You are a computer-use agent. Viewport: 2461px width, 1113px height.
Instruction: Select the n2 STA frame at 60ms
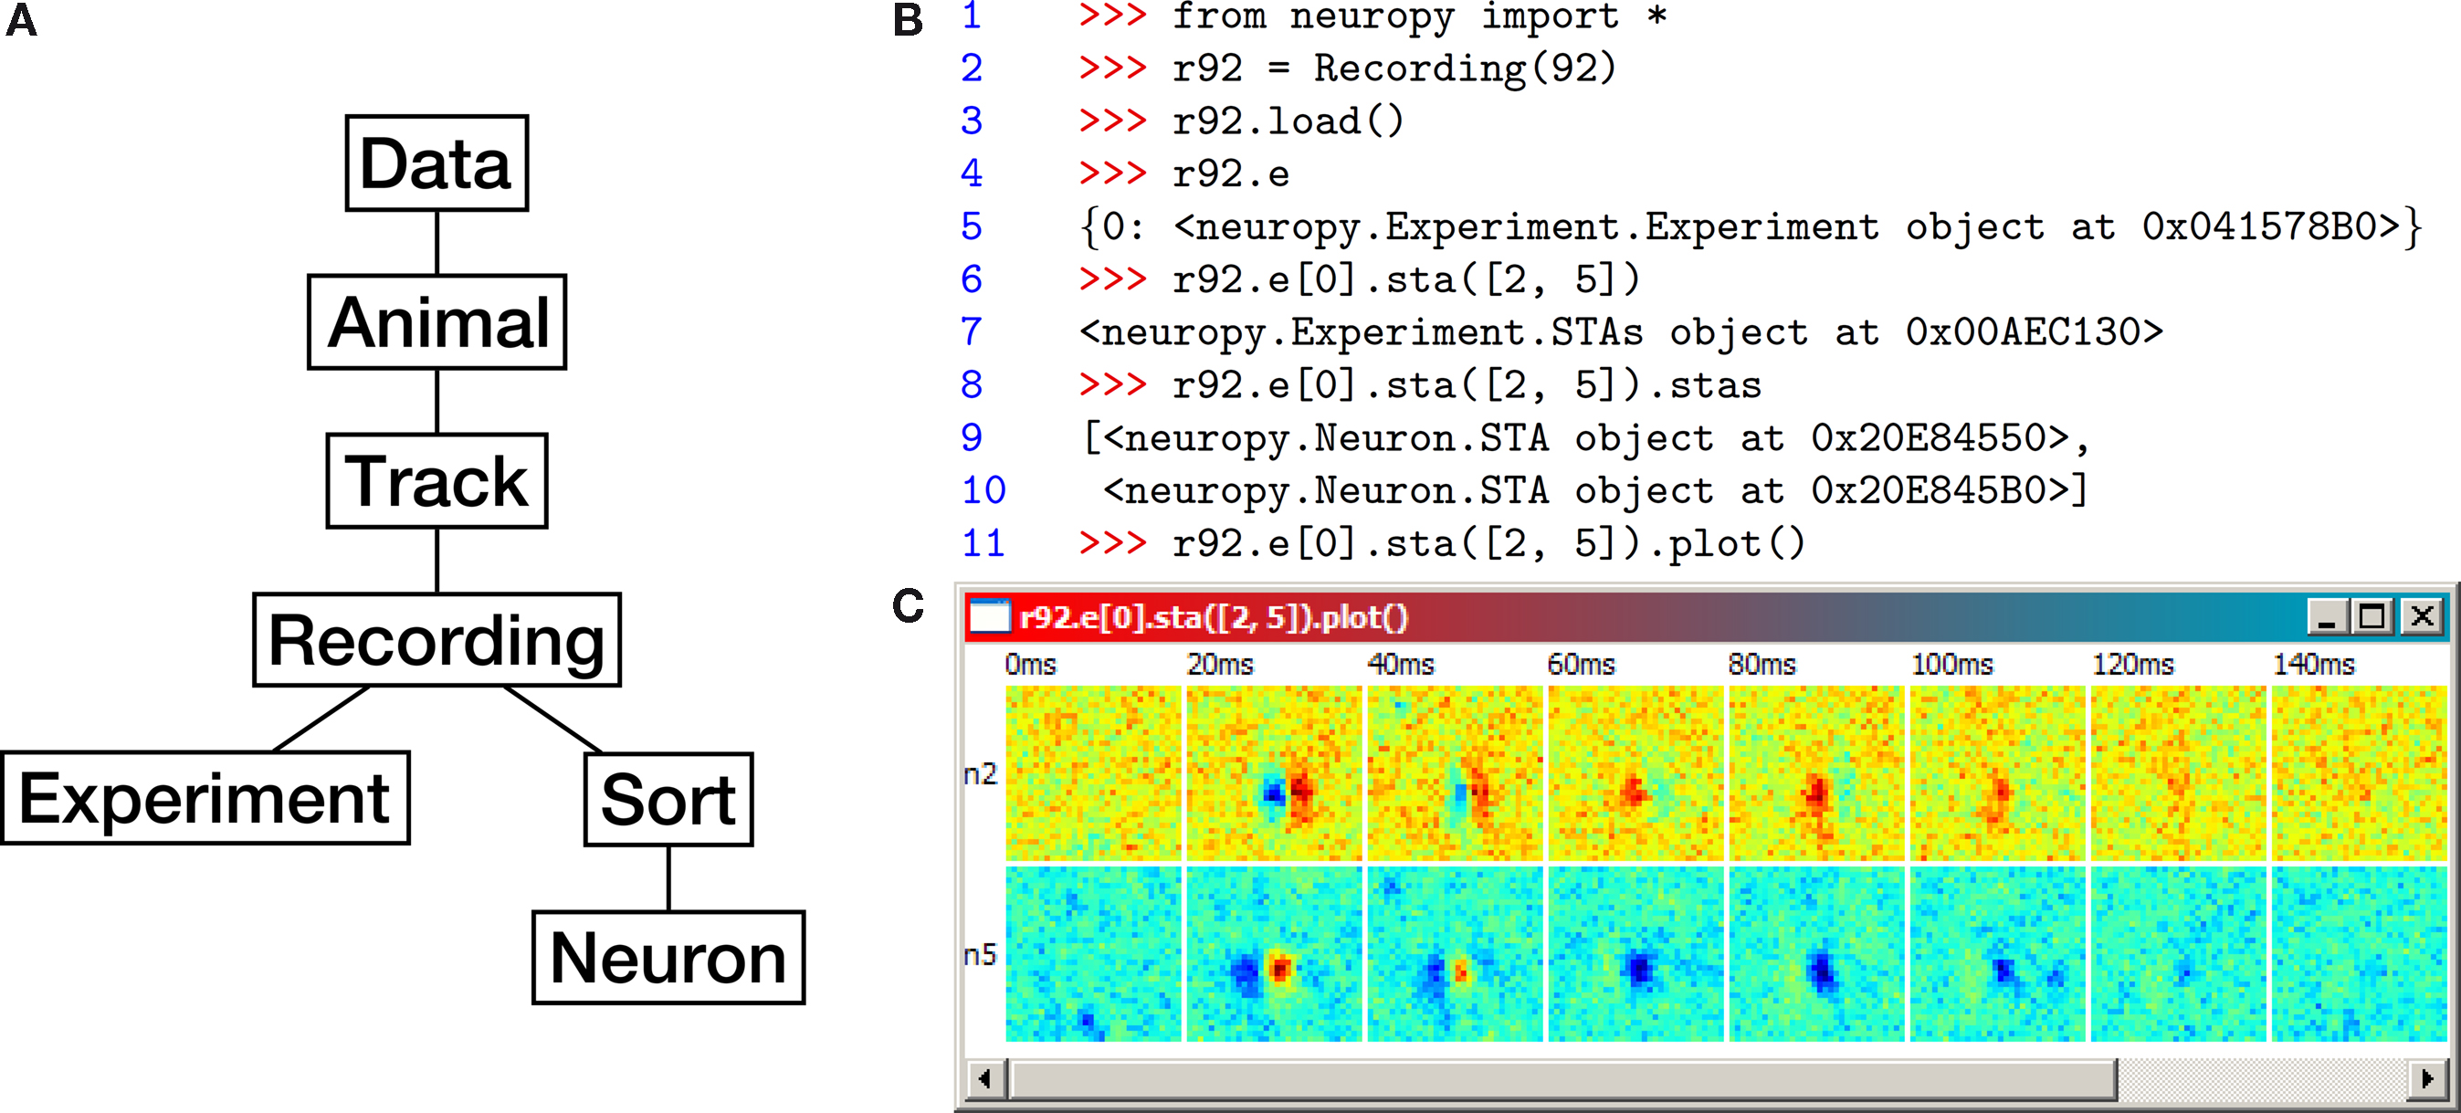(1635, 772)
